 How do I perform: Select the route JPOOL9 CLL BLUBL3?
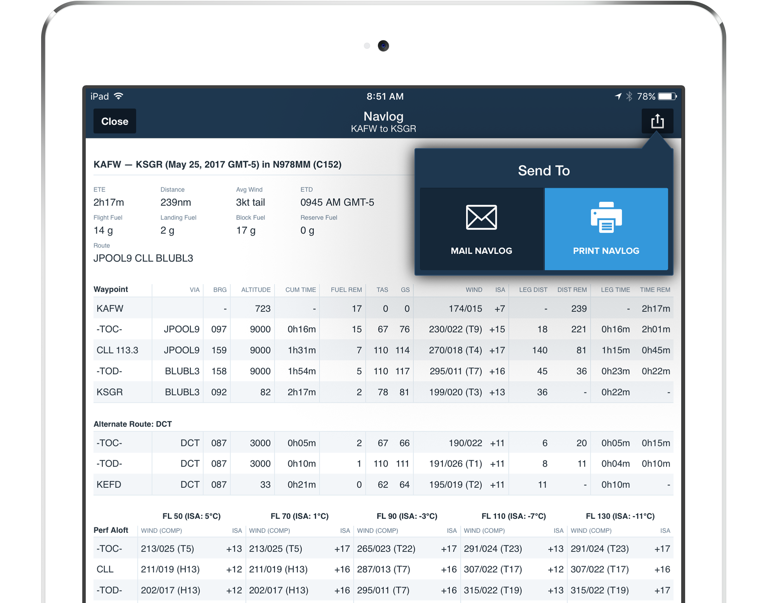(x=143, y=258)
